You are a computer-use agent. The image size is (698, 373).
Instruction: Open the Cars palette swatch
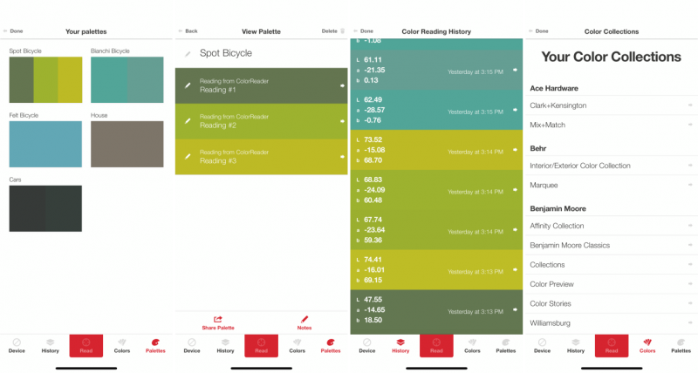tap(45, 207)
